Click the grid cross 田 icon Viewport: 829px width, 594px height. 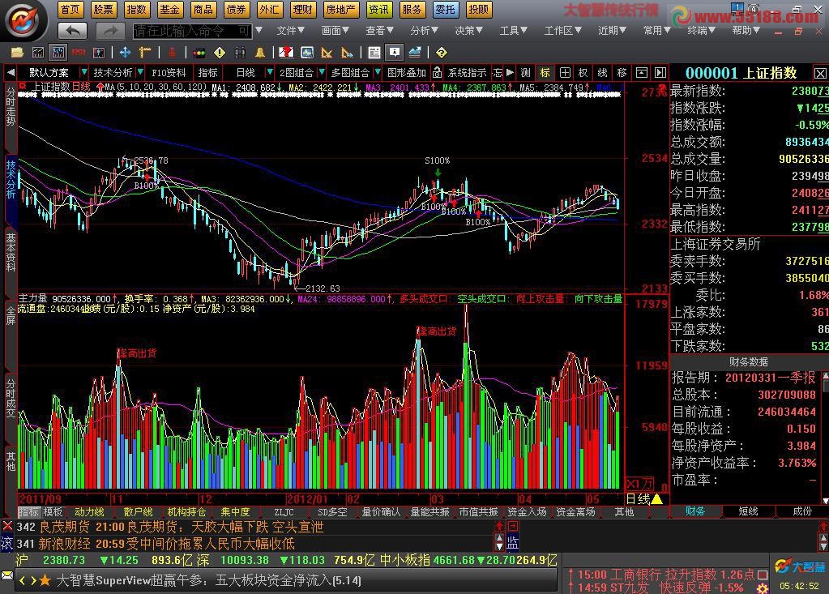pos(565,72)
